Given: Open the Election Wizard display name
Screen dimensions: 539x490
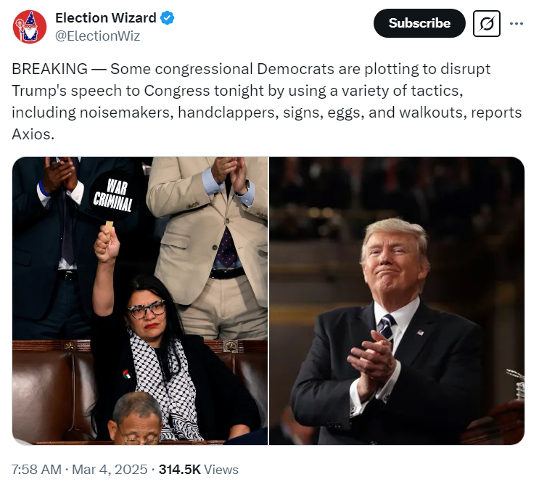Looking at the screenshot, I should [x=105, y=18].
